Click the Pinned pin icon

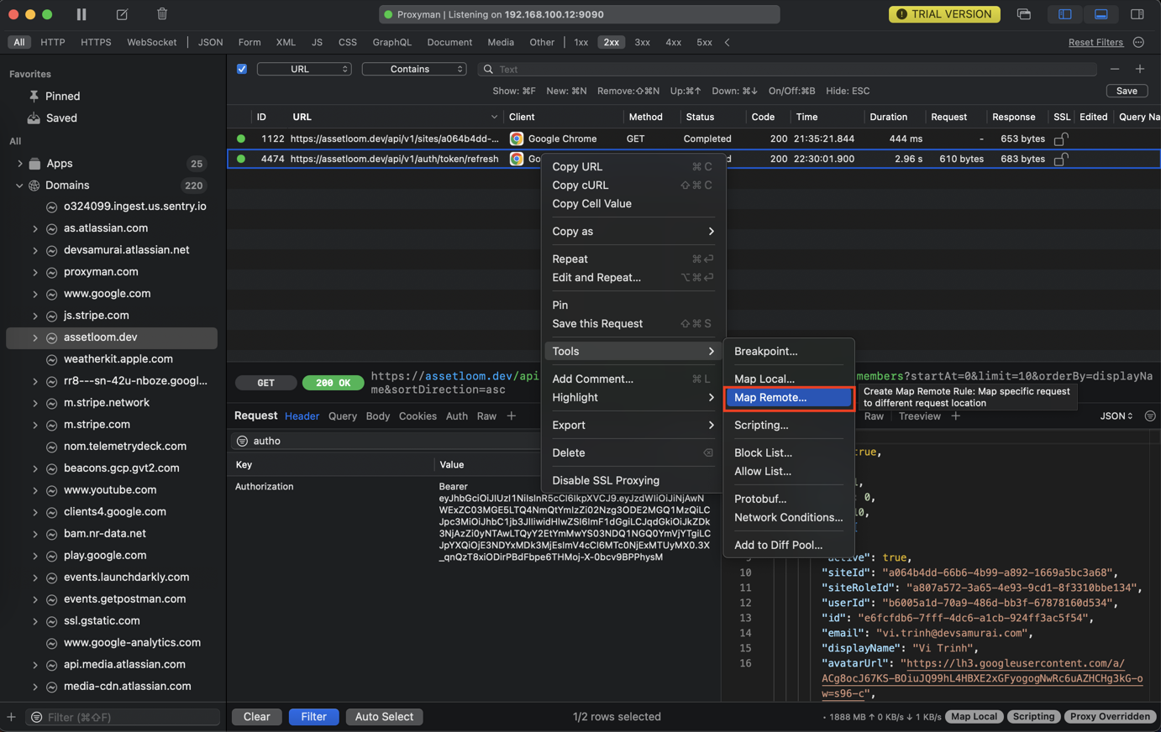[34, 96]
